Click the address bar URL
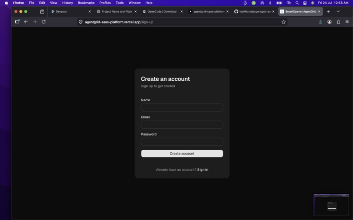Image resolution: width=353 pixels, height=220 pixels. tap(119, 22)
